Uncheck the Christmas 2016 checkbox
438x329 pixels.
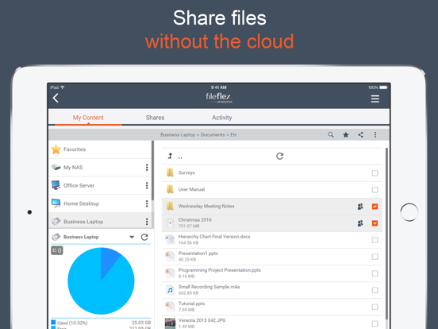point(375,223)
